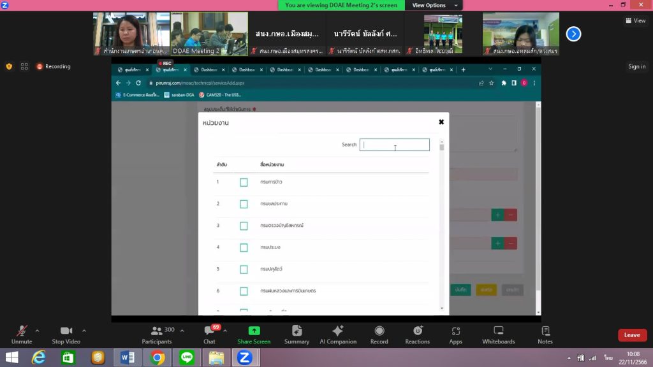Open the Reactions menu
This screenshot has width=653, height=367.
pyautogui.click(x=418, y=331)
